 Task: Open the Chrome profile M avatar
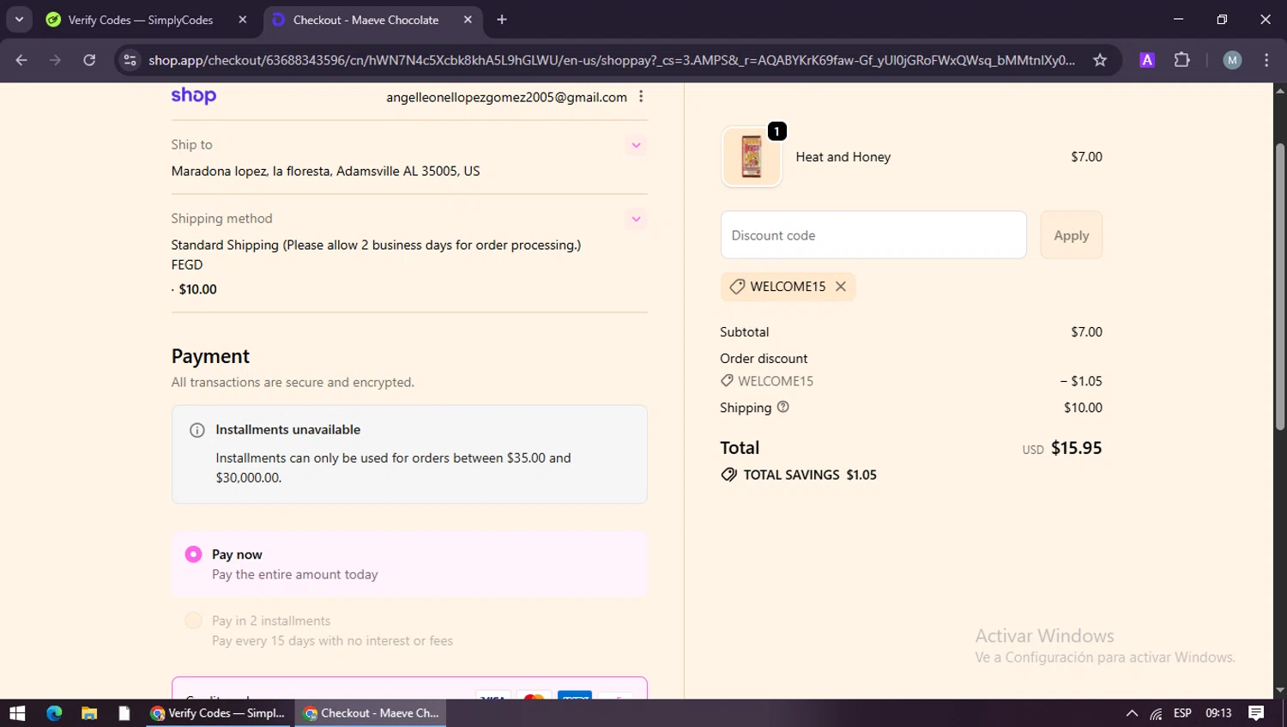[1232, 60]
